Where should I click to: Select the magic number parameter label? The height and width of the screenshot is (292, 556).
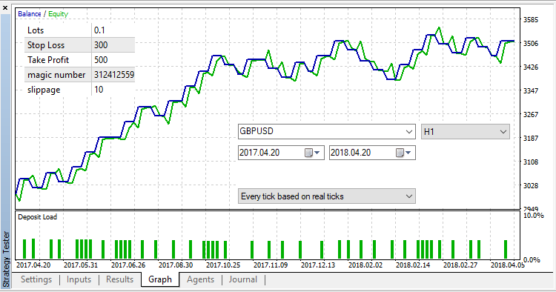[56, 75]
